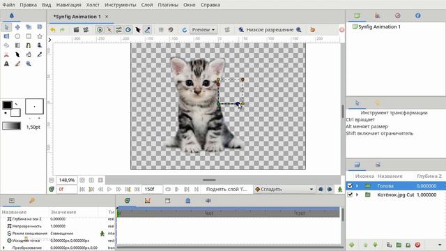Image resolution: width=446 pixels, height=251 pixels.
Task: Jump to the last frame
Action: [137, 189]
